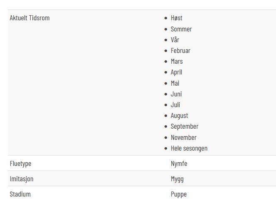
Task: Click the Mai list item
Action: 175,83
